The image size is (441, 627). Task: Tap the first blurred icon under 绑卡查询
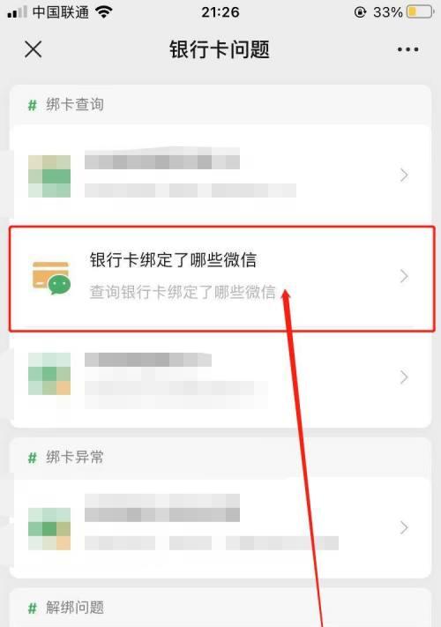[49, 176]
